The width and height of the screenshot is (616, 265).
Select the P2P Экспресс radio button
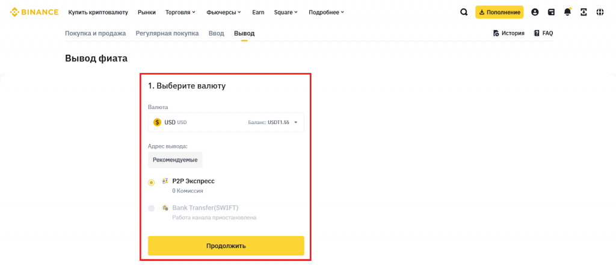pos(151,182)
